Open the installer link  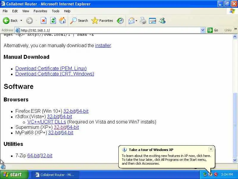(103, 45)
